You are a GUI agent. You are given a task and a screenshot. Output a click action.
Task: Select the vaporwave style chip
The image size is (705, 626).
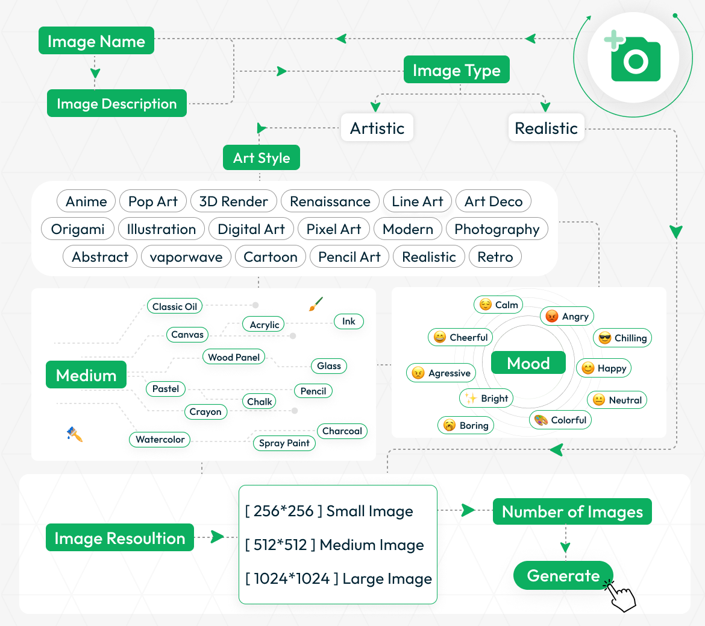coord(186,257)
